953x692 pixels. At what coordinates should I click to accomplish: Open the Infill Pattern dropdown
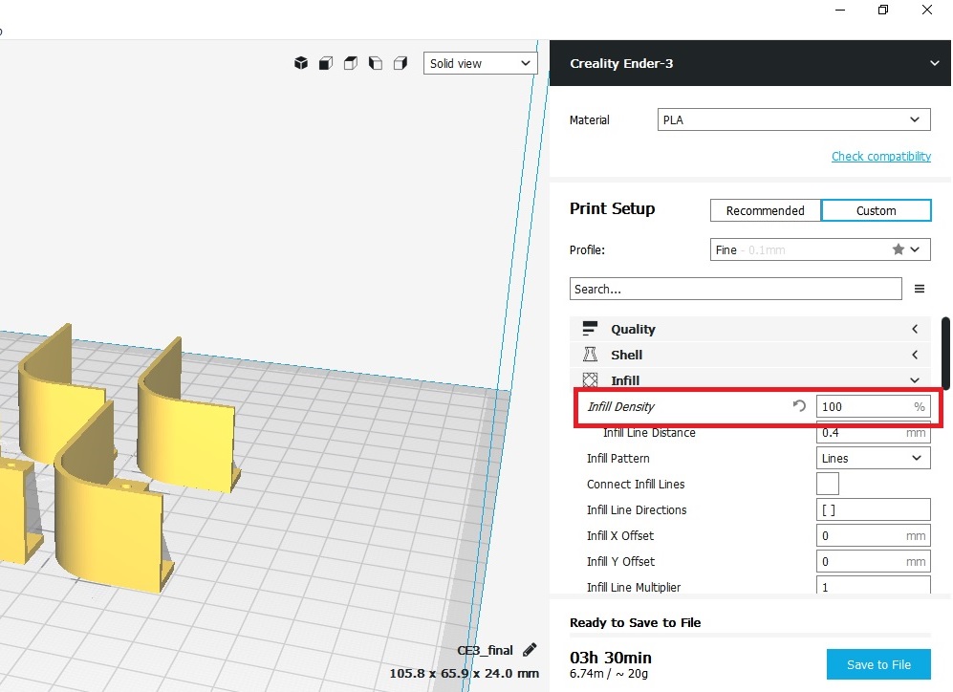tap(871, 458)
